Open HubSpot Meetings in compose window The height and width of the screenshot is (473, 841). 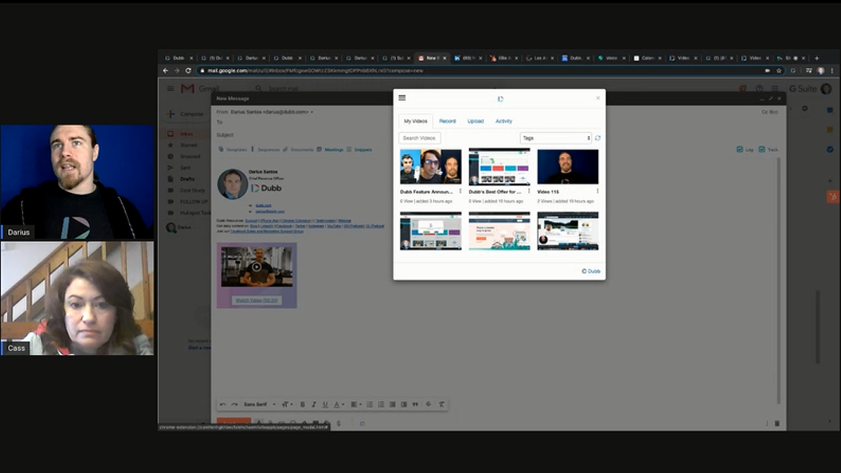point(330,150)
